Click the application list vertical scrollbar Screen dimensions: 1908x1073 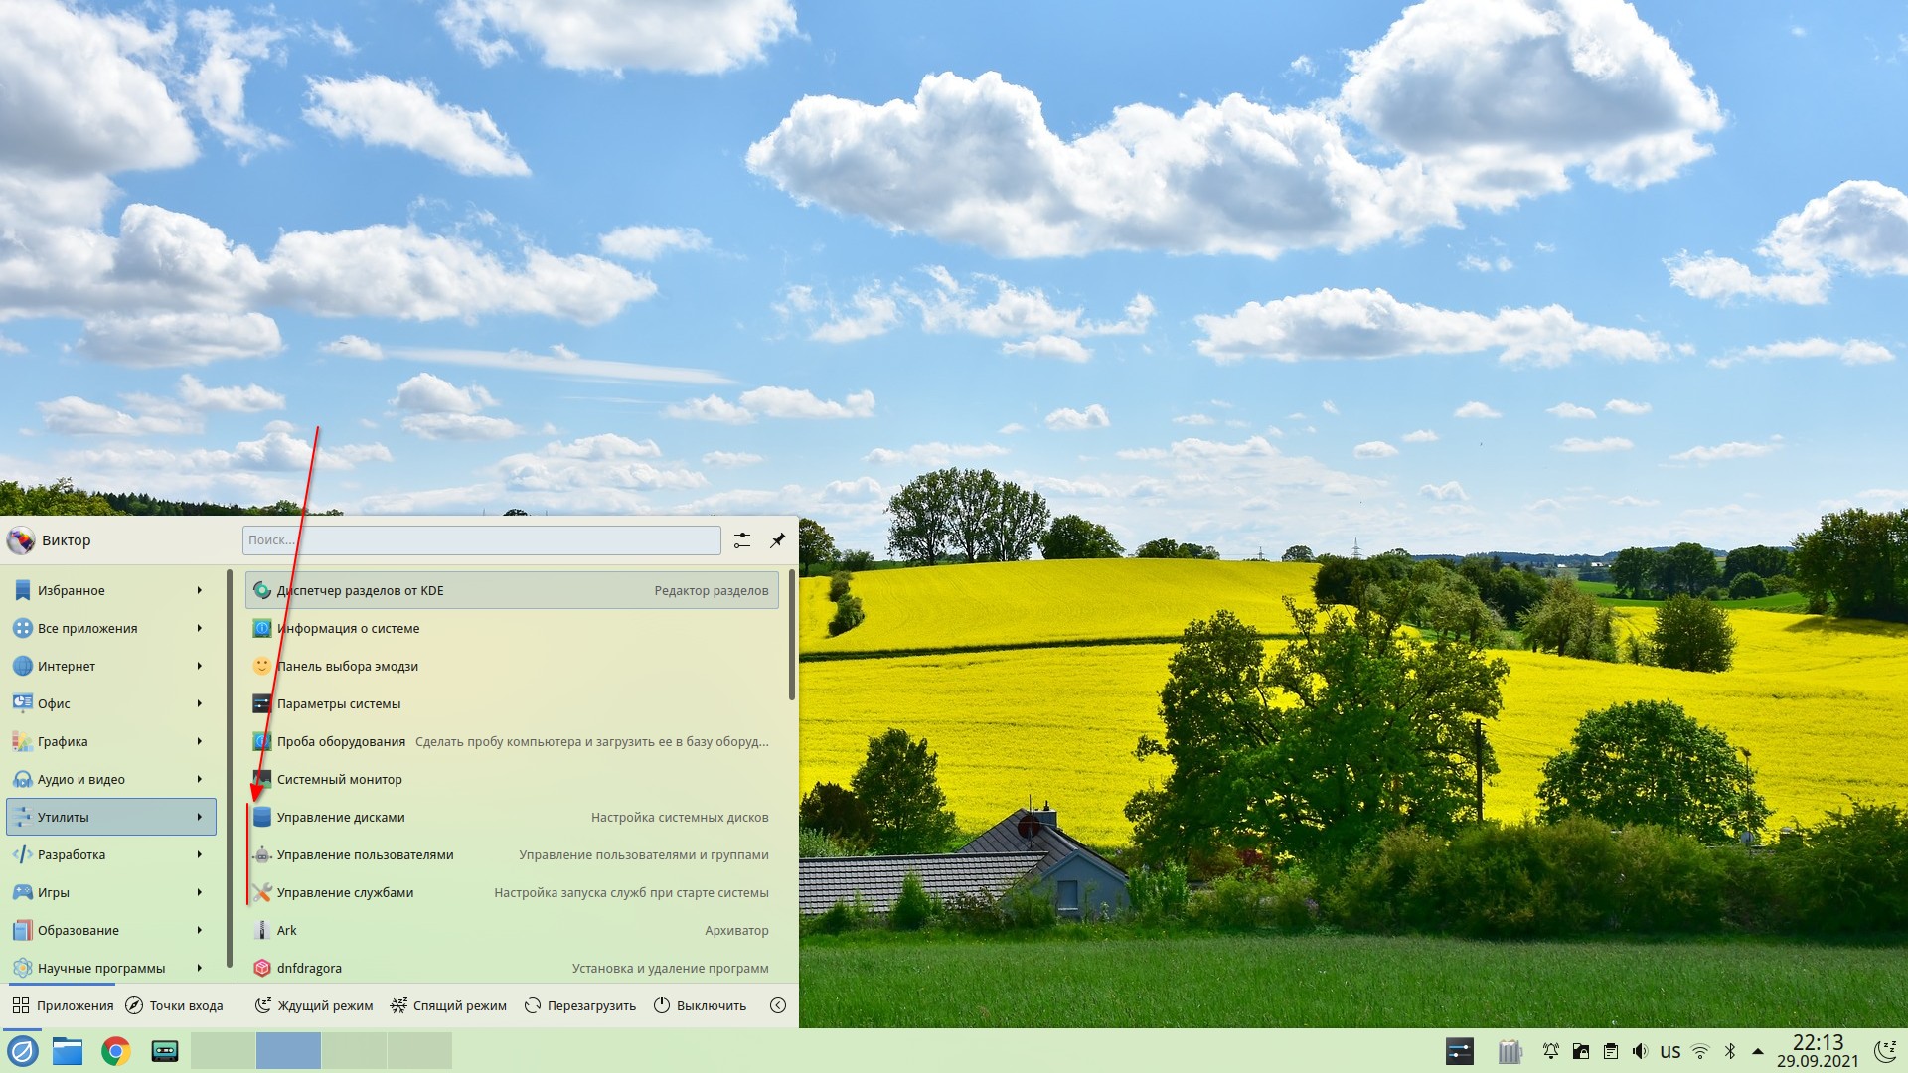792,636
